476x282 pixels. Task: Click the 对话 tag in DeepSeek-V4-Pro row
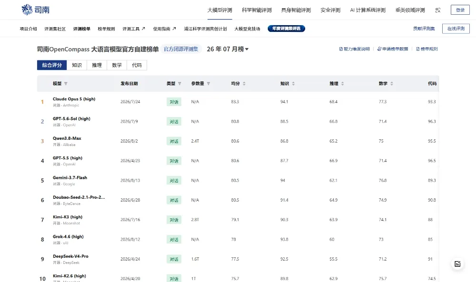tap(174, 259)
